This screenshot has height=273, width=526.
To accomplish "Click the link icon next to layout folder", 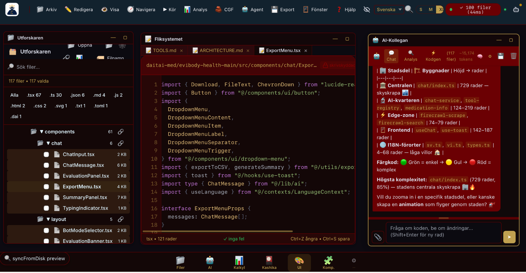I will pos(121,219).
